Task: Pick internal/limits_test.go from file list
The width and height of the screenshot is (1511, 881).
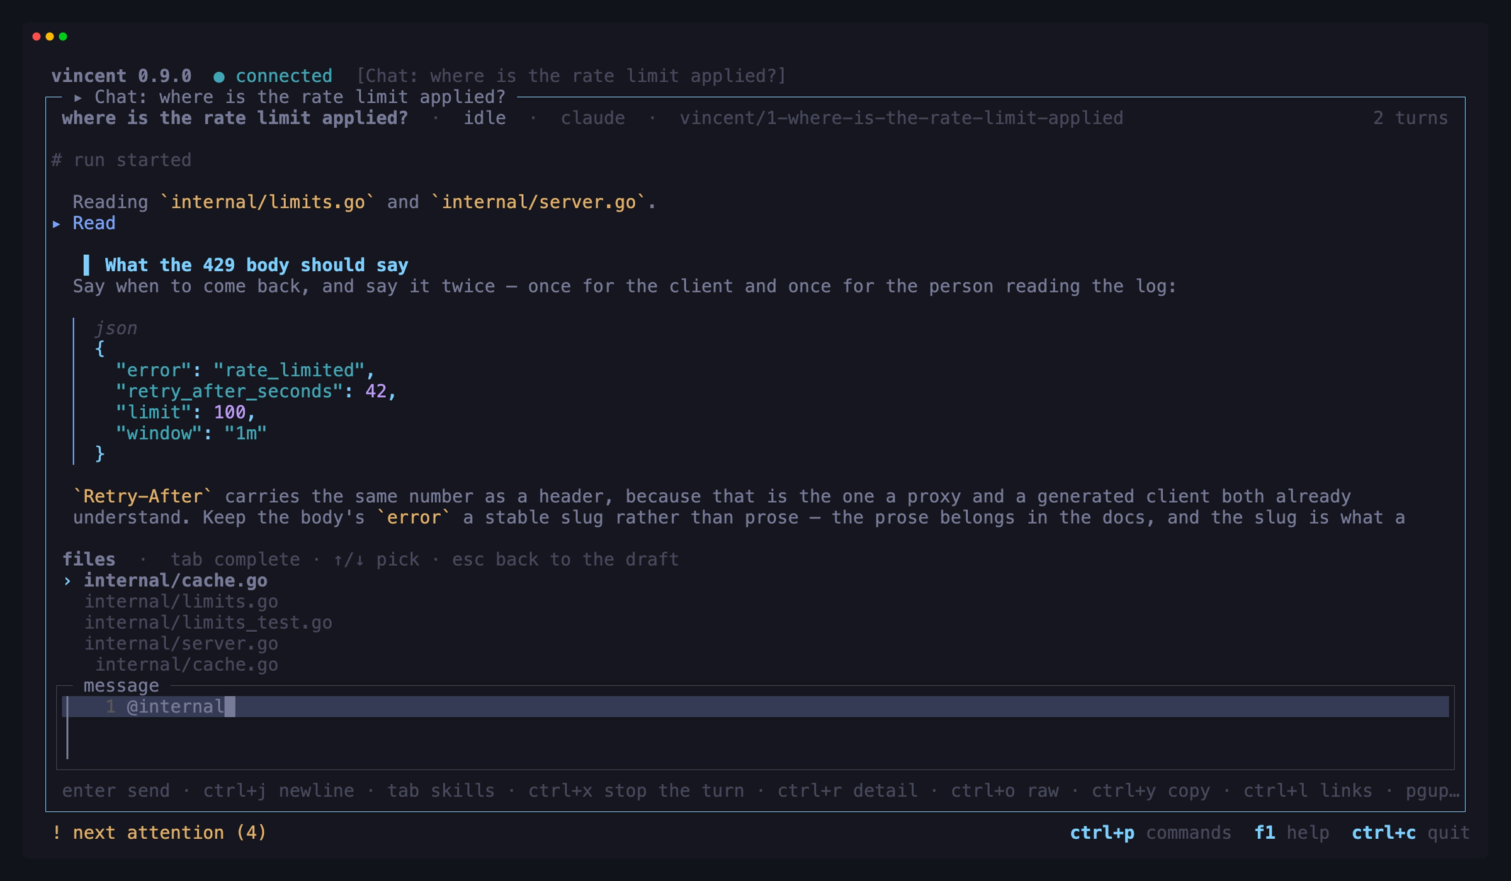Action: pyautogui.click(x=208, y=622)
